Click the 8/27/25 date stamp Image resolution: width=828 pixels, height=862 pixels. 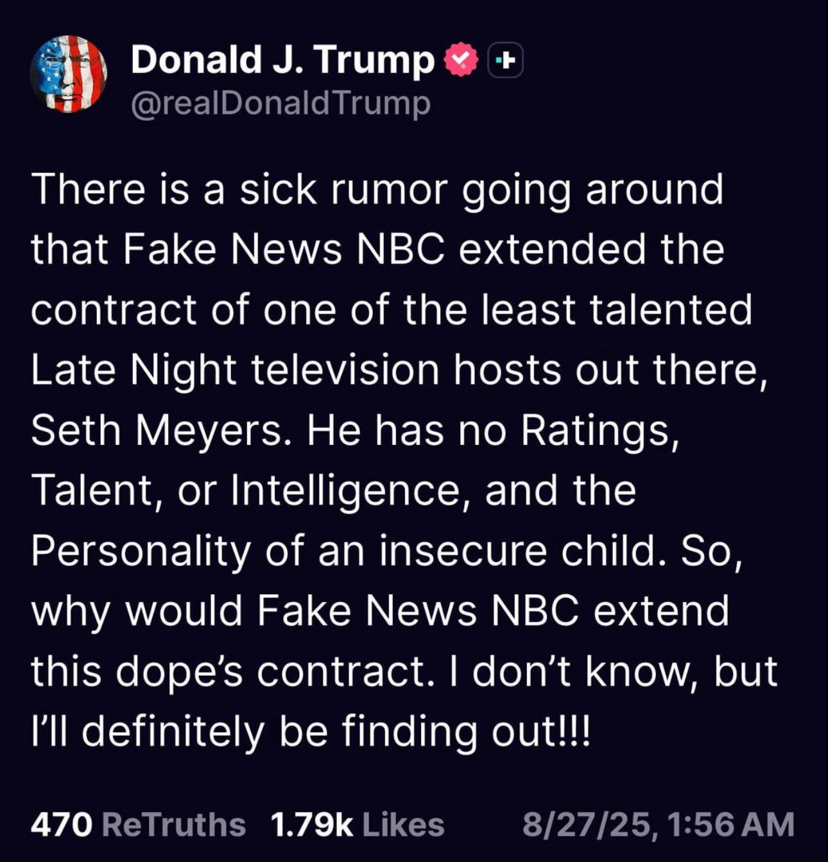pos(589,825)
